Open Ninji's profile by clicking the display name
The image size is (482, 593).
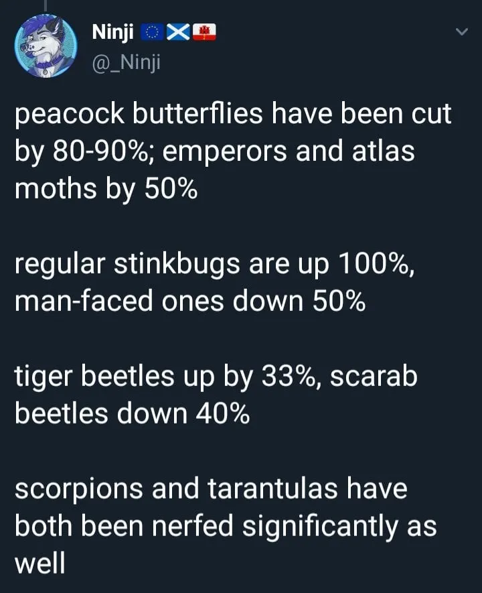click(x=112, y=31)
